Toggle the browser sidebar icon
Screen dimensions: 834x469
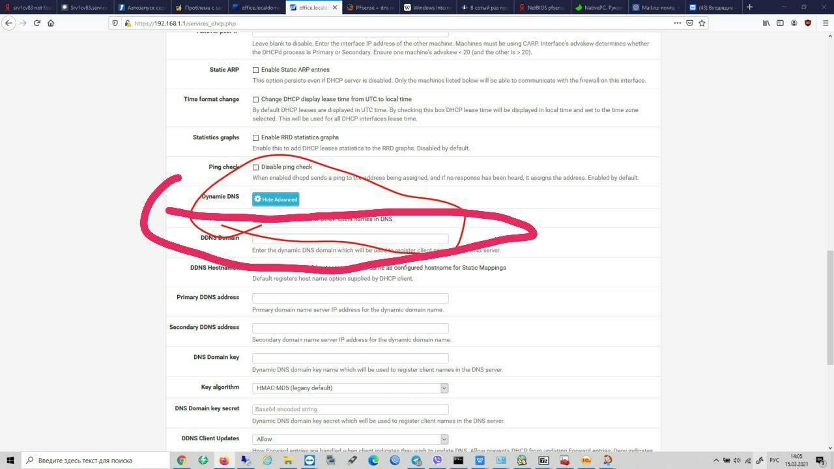click(x=780, y=23)
